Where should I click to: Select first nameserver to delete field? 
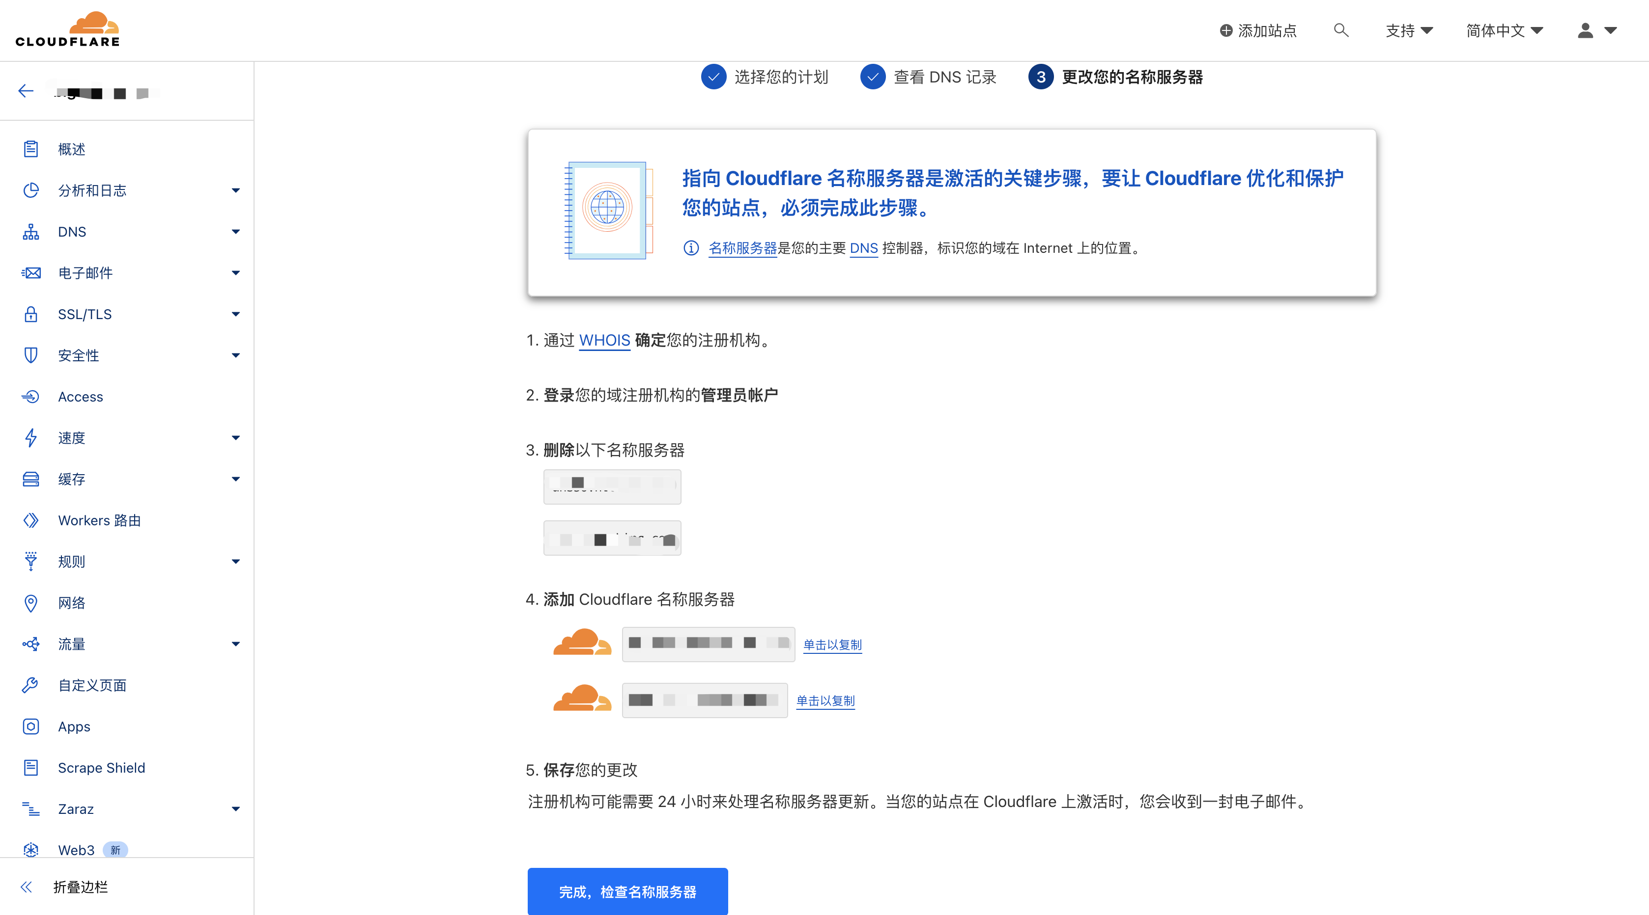point(612,487)
